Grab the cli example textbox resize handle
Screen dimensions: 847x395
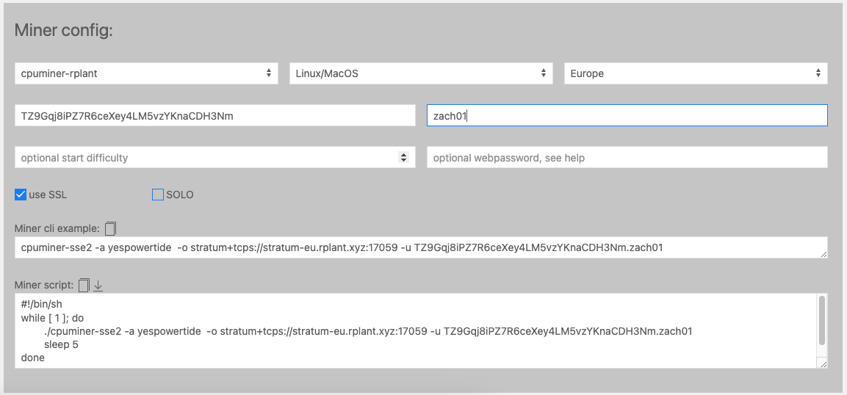point(823,253)
